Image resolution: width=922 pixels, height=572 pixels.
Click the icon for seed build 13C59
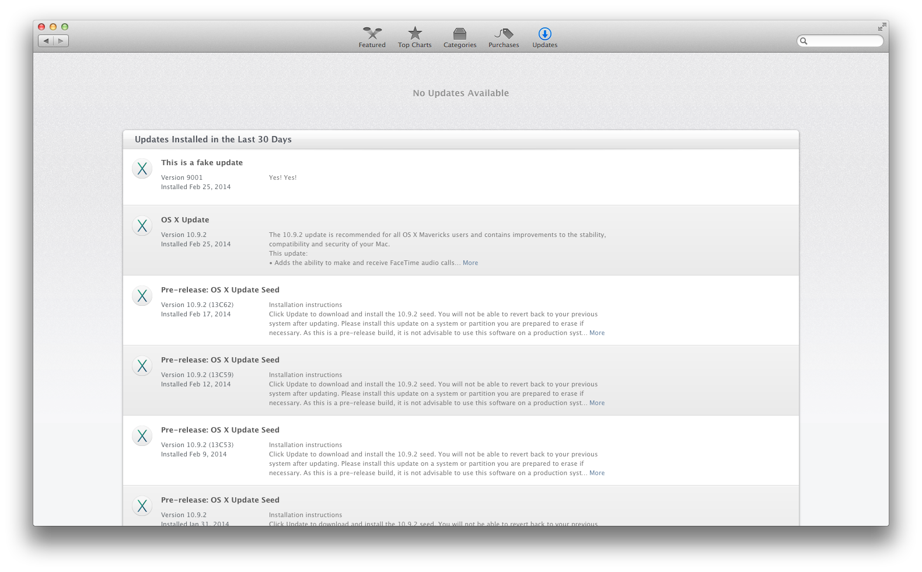point(142,366)
